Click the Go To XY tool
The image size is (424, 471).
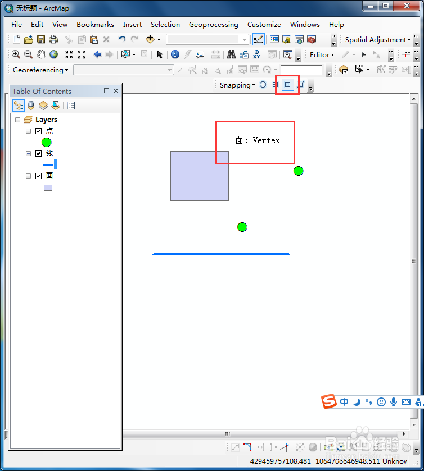click(x=256, y=54)
